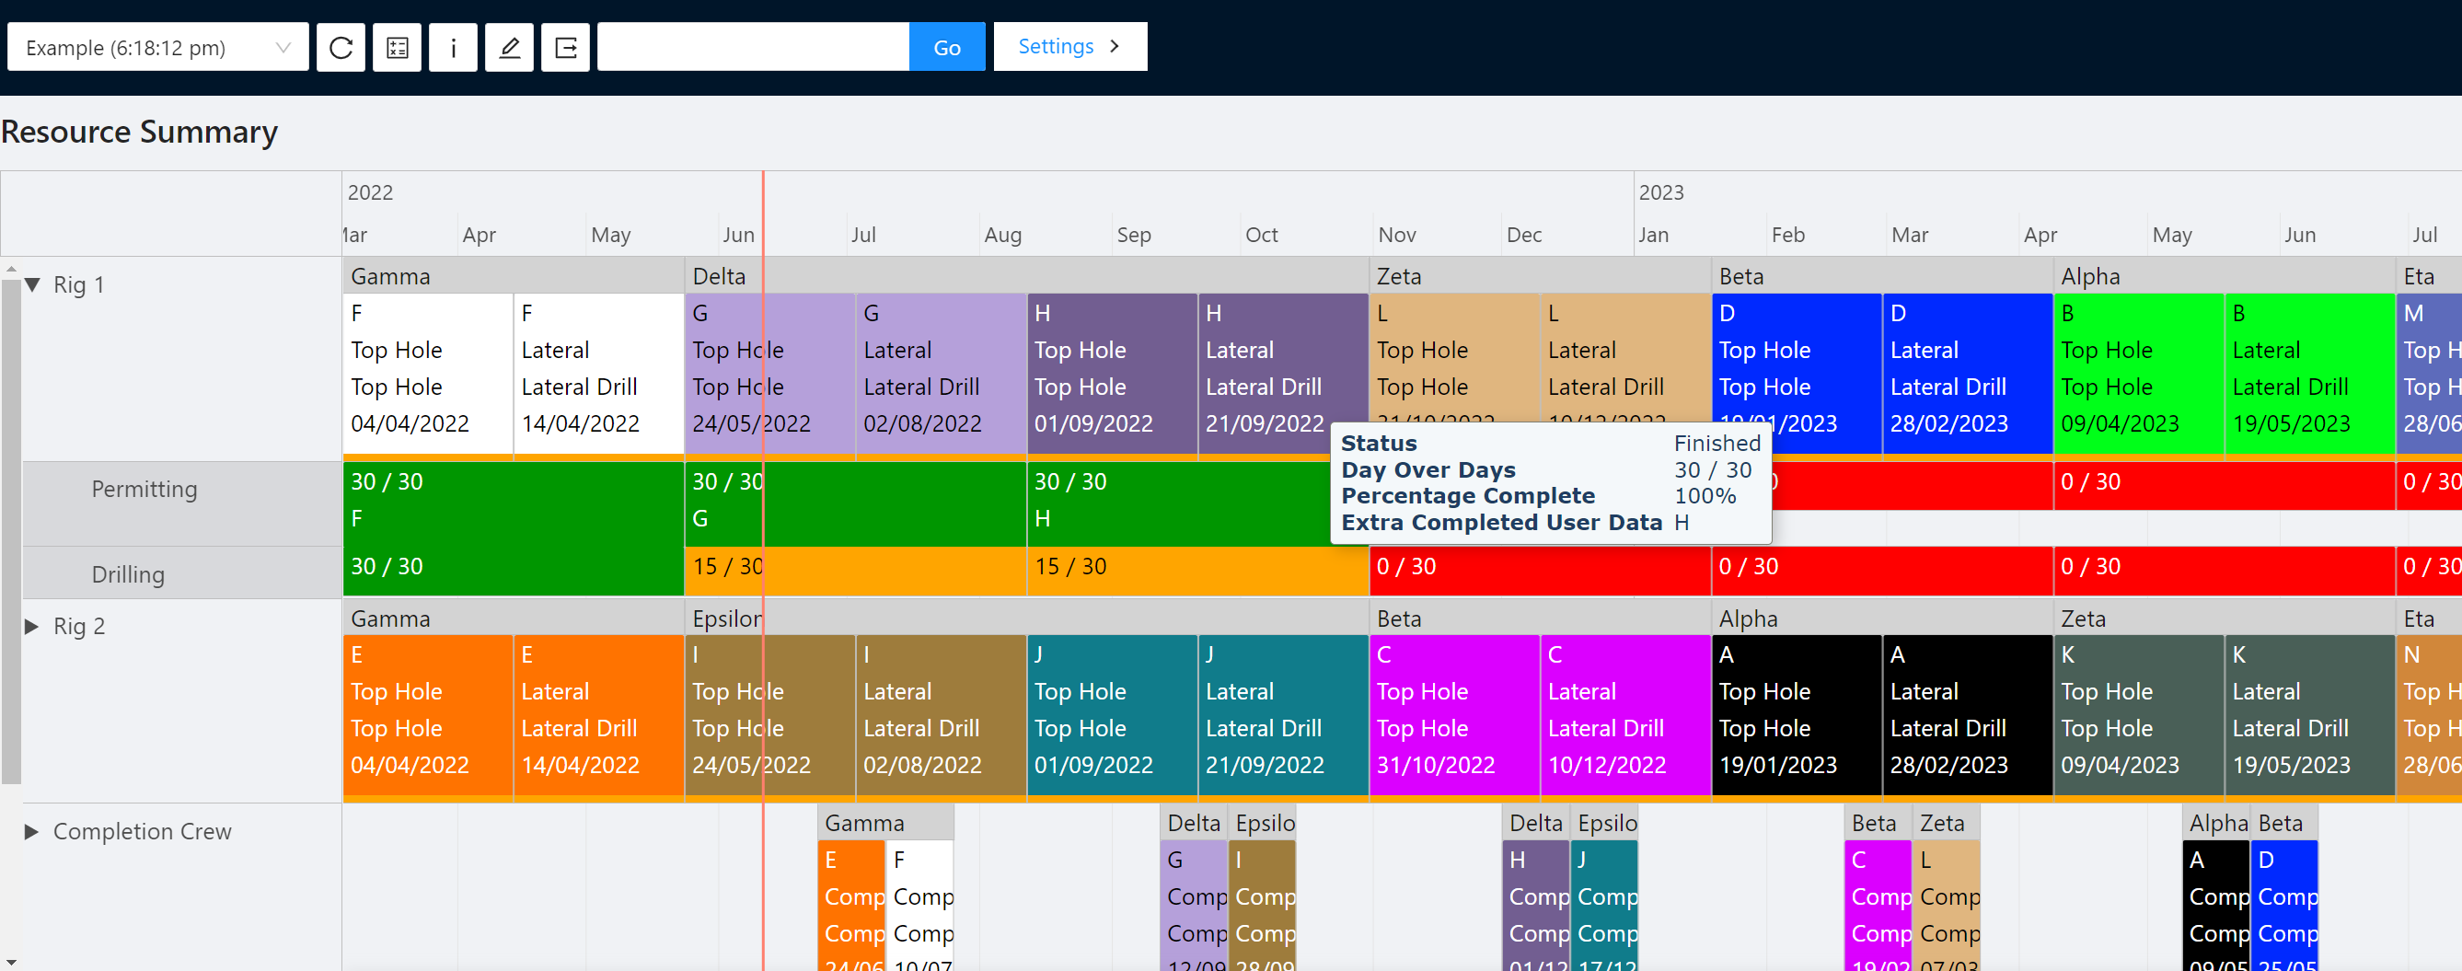Click the pencil edit icon

pos(509,47)
